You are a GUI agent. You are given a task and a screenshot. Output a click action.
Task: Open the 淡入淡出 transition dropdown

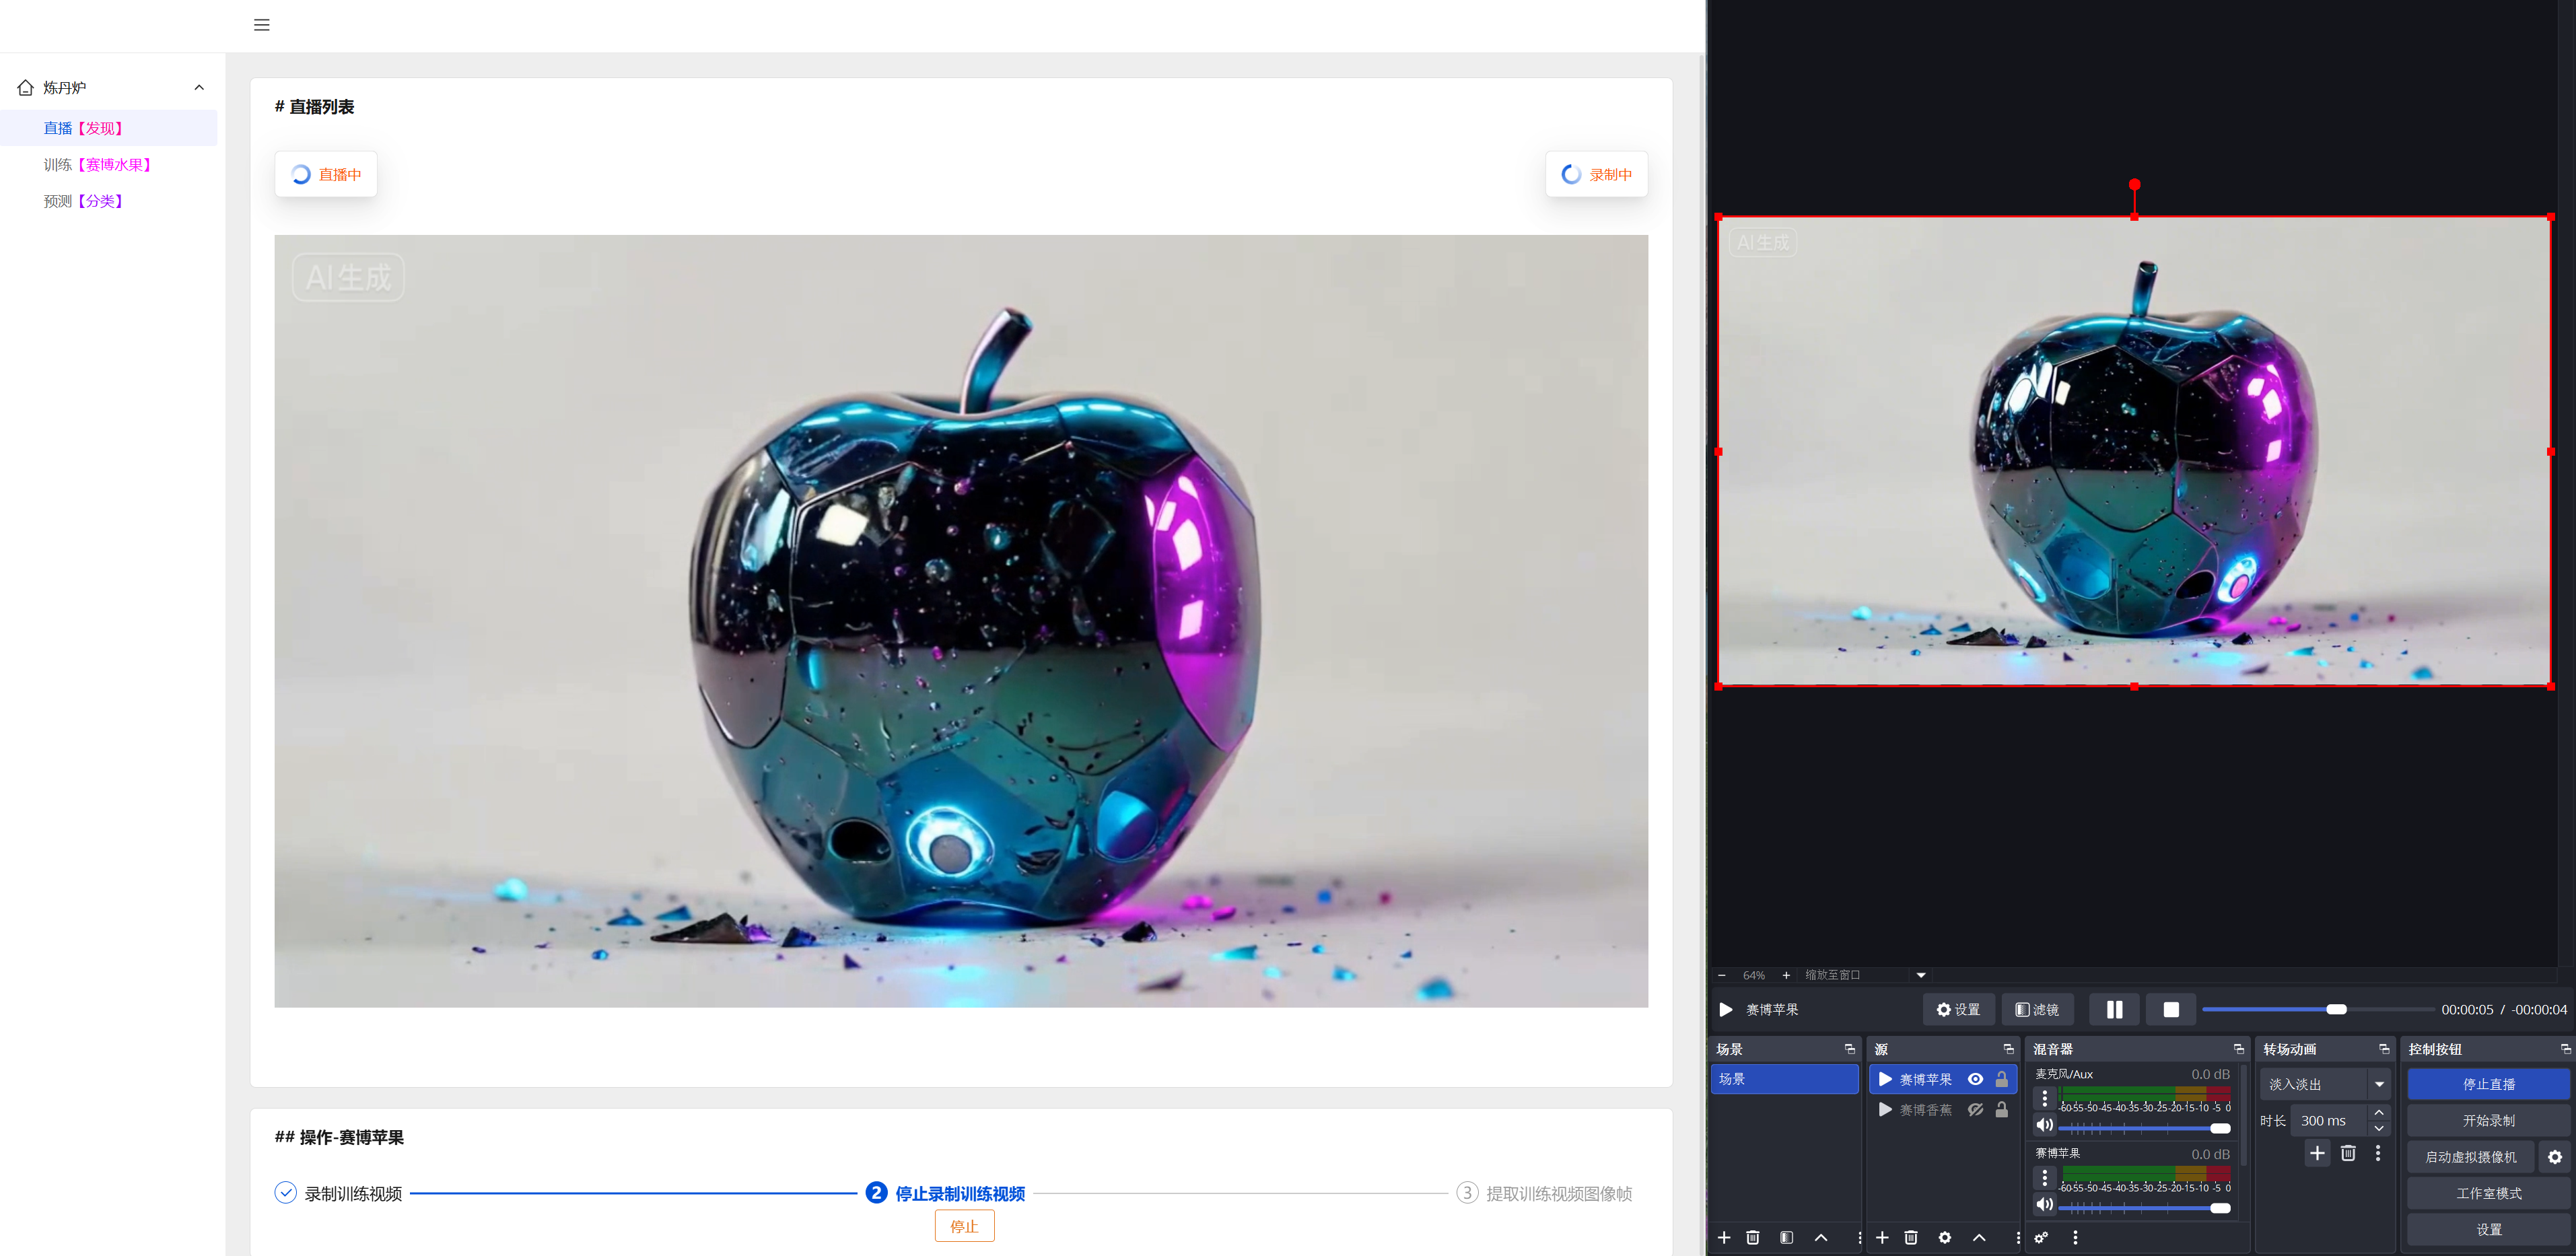coord(2379,1084)
